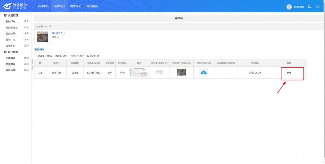The image size is (325, 164).
Task: Open the 磅单 document thumbnail
Action: click(x=139, y=73)
